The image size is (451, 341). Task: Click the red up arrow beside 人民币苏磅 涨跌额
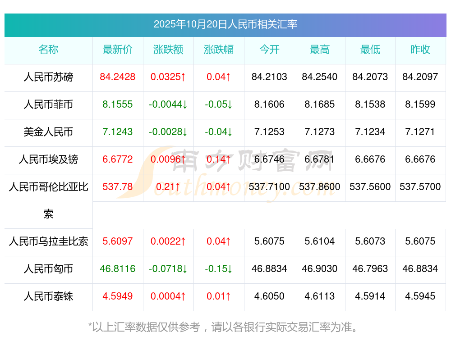click(x=182, y=77)
